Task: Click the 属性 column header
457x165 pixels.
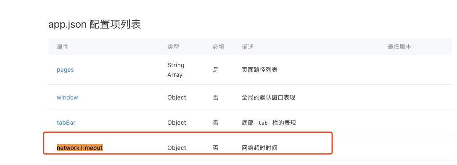Action: click(63, 47)
